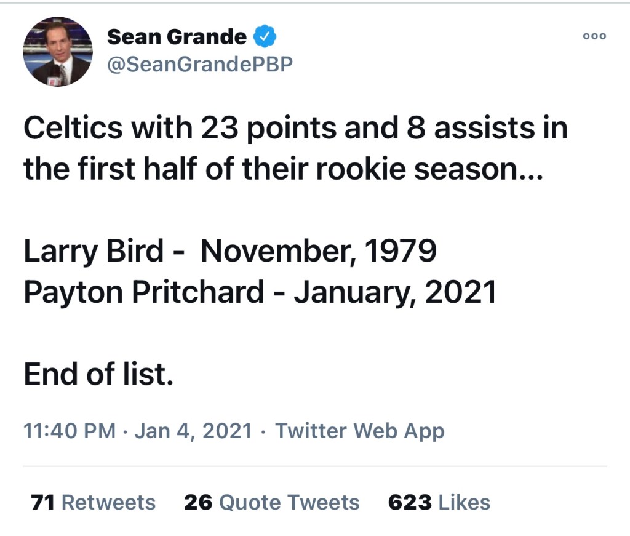Click Sean Grande's profile avatar
Viewport: 630px width, 536px height.
(x=58, y=52)
